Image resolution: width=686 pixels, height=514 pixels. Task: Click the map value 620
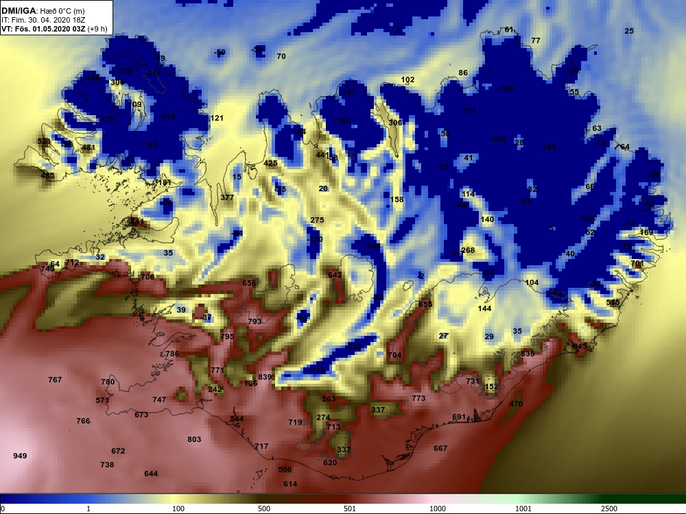[x=331, y=463]
